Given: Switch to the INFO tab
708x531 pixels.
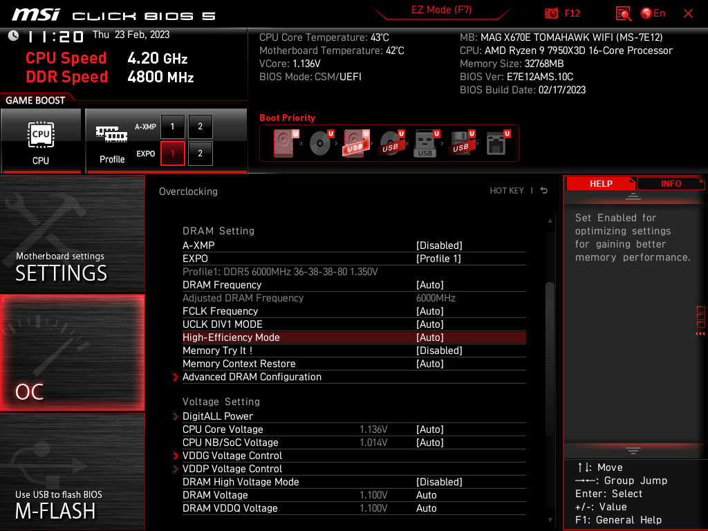Looking at the screenshot, I should tap(671, 183).
